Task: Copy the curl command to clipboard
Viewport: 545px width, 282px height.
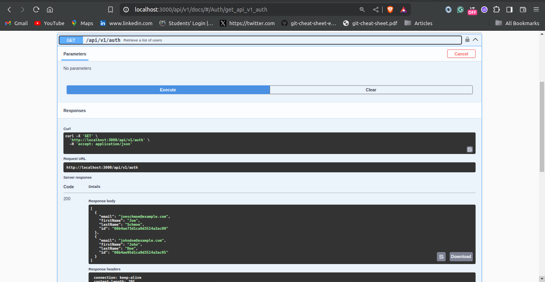Action: pos(470,150)
